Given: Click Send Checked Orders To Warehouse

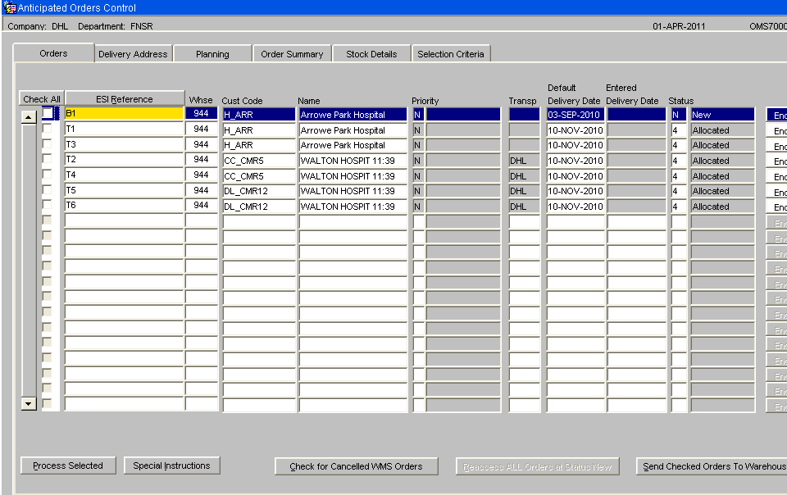Looking at the screenshot, I should [713, 466].
